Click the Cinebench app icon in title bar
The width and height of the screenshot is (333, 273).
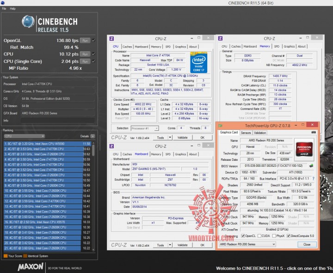2,3
